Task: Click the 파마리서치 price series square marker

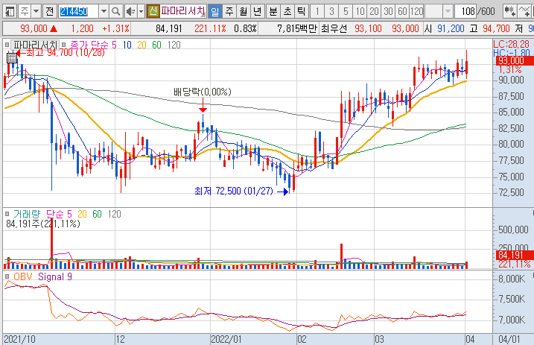Action: click(x=7, y=45)
